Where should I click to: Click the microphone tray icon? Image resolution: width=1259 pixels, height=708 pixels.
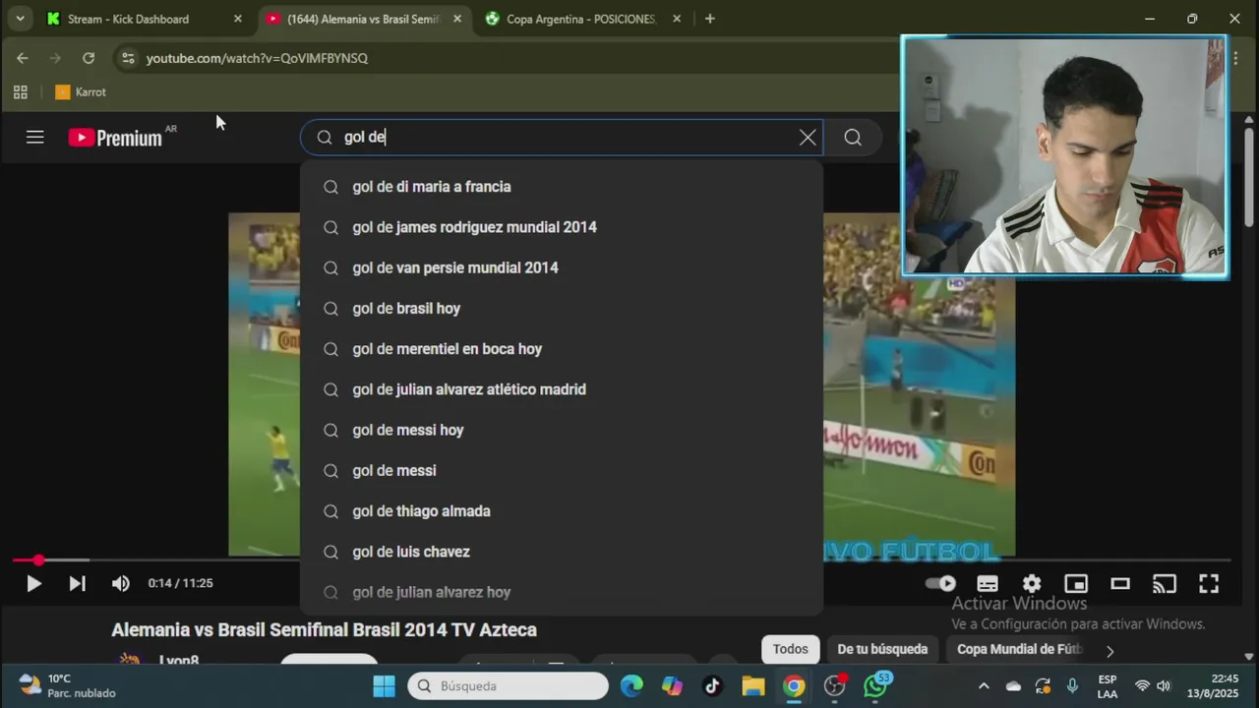[1072, 686]
